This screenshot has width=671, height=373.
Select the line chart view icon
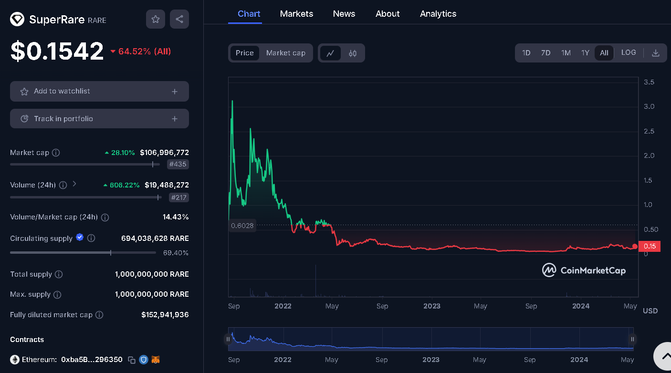click(330, 53)
